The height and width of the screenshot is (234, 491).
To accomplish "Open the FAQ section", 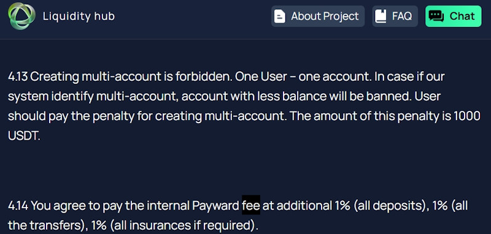I will coord(395,17).
